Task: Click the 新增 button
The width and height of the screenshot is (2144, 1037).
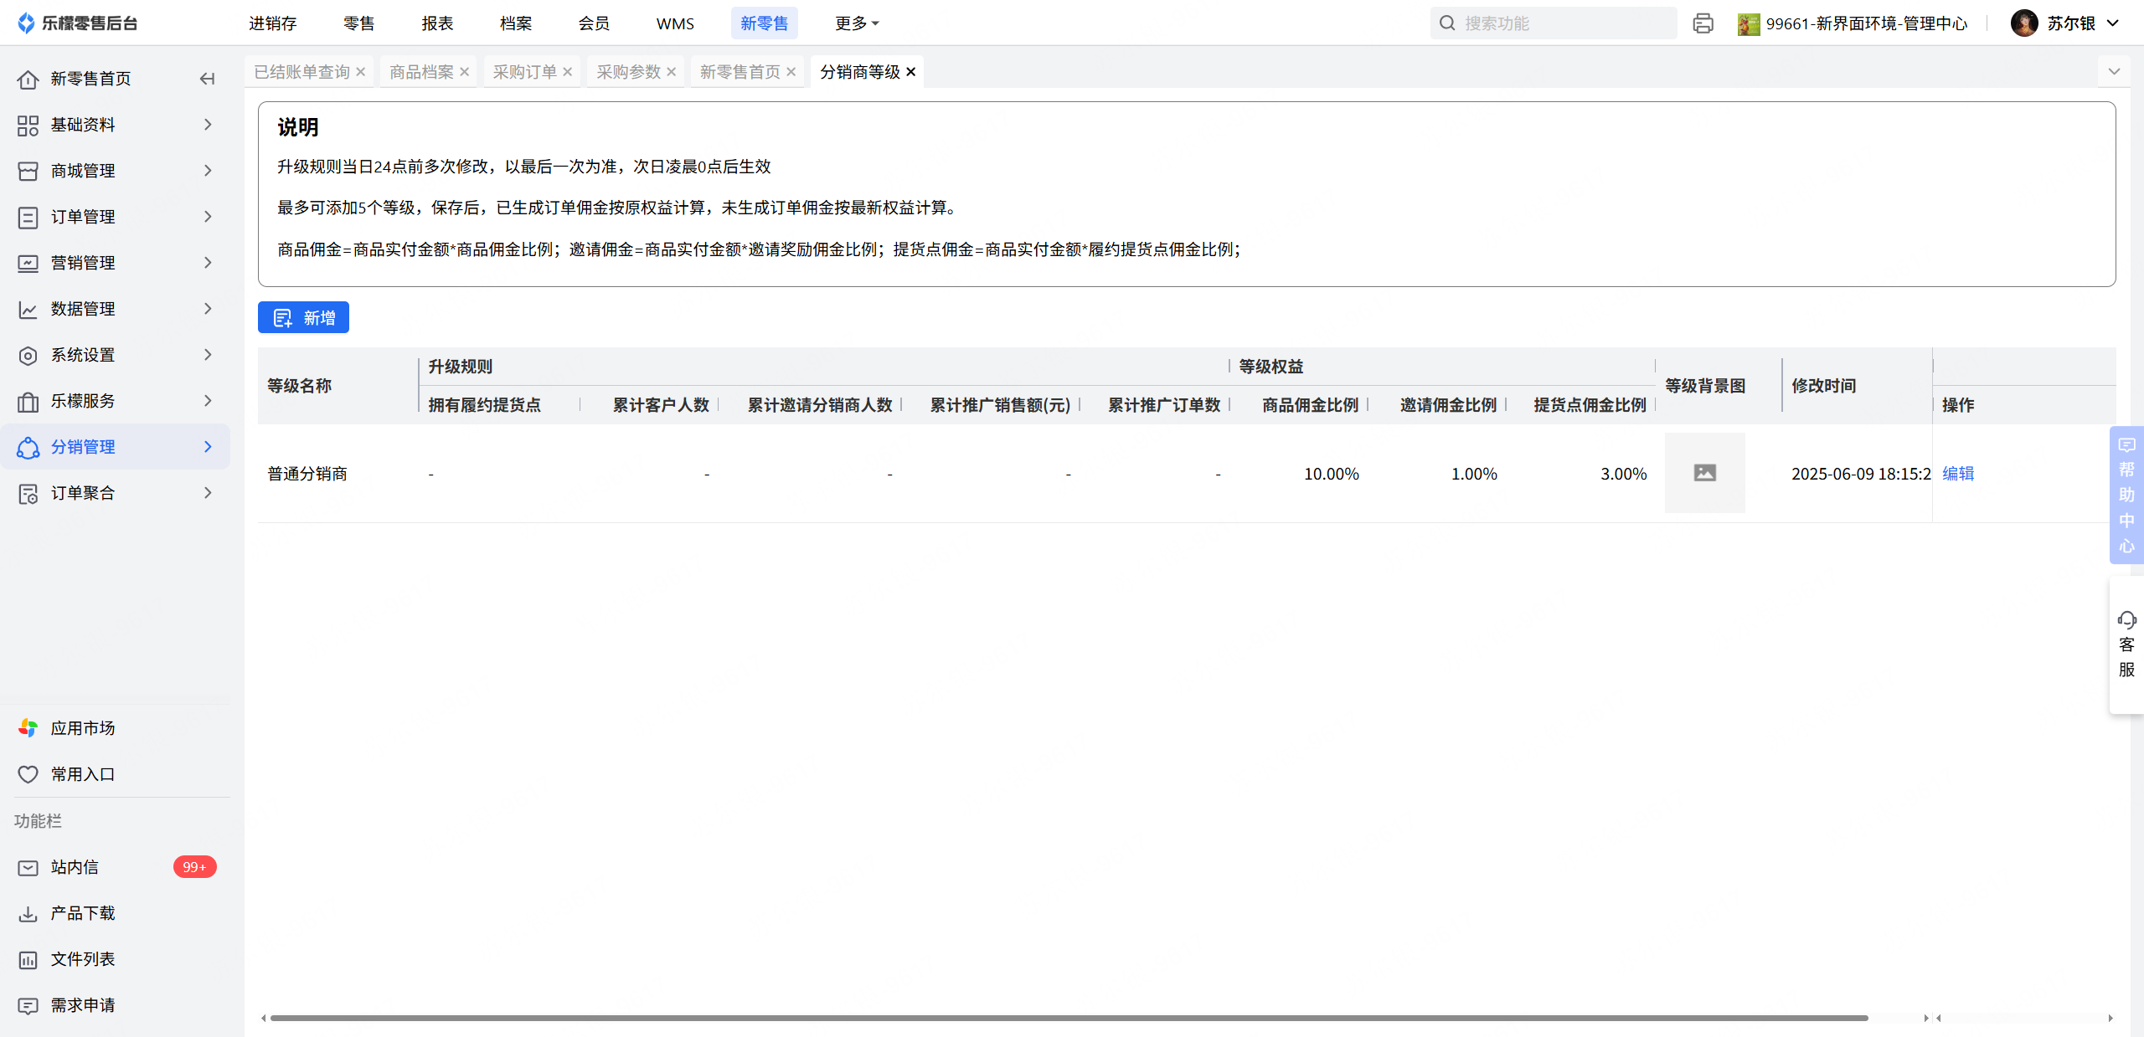Action: [303, 318]
